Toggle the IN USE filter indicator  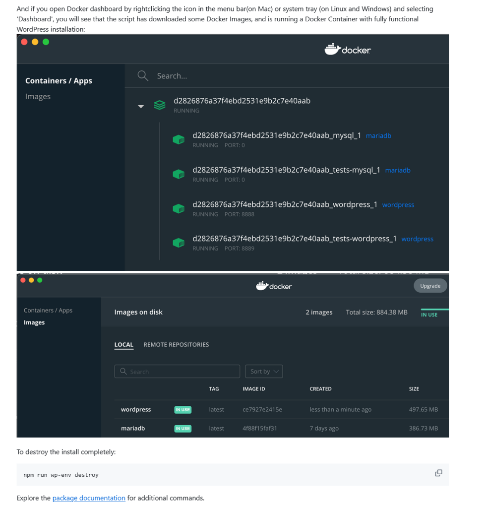click(429, 315)
